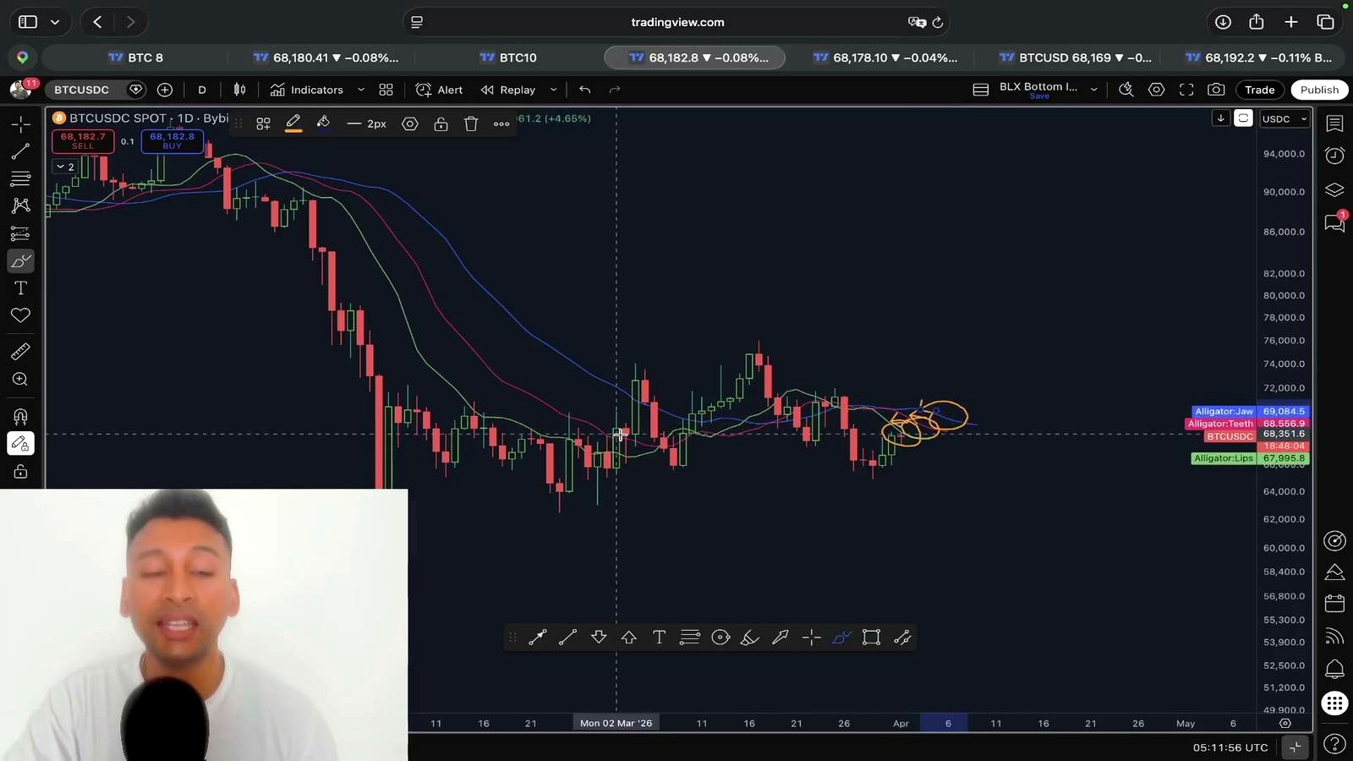Add symbol to compare with plus icon
1353x761 pixels.
[x=165, y=90]
